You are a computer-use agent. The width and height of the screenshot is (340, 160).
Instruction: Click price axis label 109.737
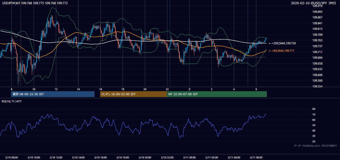[x=318, y=46]
